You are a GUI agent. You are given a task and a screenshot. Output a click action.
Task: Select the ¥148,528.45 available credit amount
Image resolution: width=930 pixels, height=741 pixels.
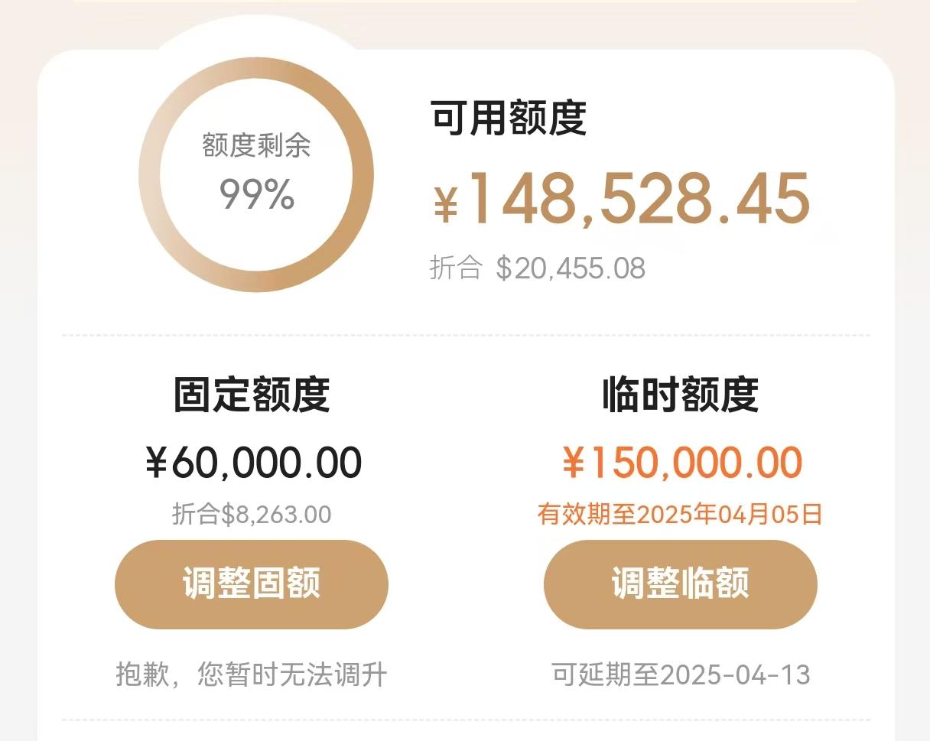click(x=622, y=199)
